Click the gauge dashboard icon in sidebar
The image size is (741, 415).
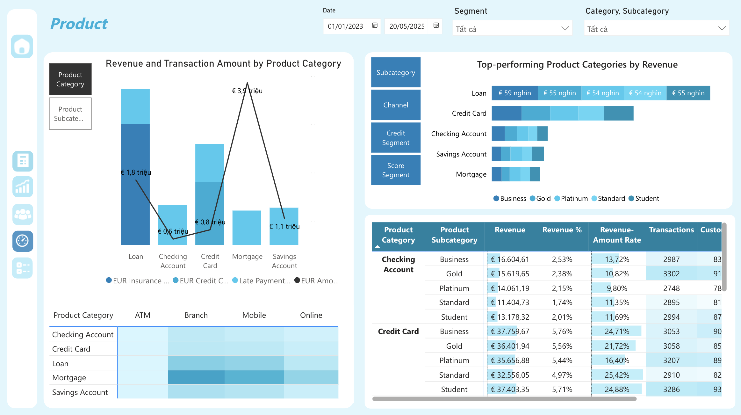pyautogui.click(x=22, y=241)
